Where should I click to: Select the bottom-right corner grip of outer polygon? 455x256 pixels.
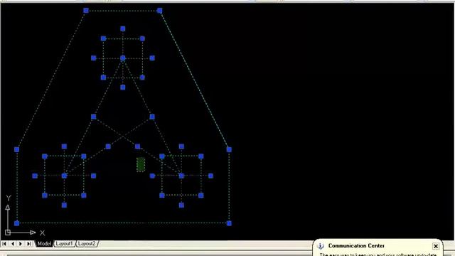(x=229, y=223)
